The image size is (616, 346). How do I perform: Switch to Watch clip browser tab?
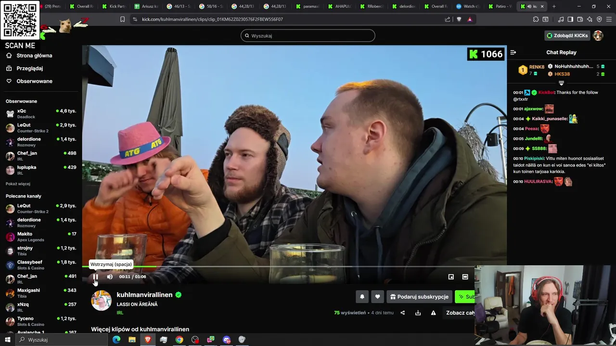(x=468, y=6)
